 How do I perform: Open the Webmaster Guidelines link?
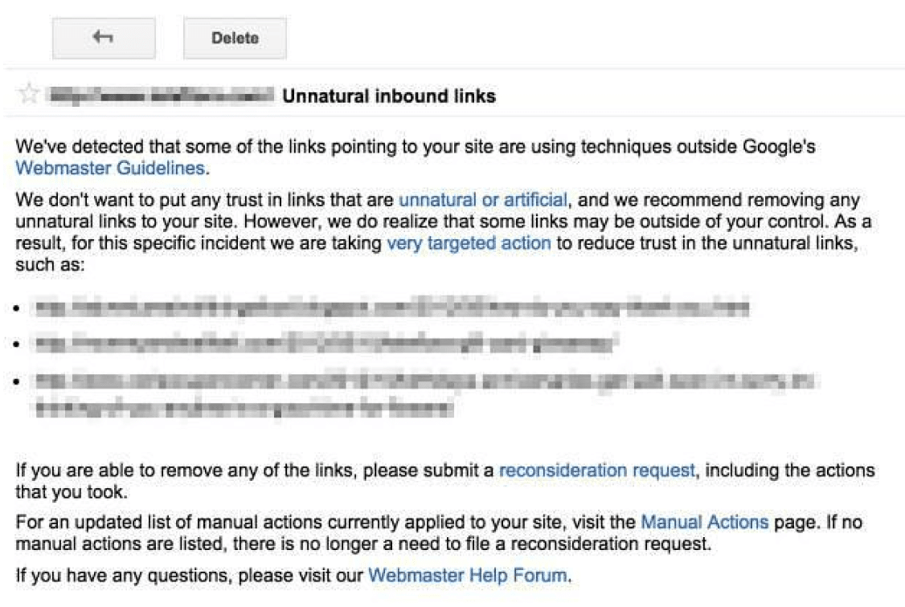110,169
